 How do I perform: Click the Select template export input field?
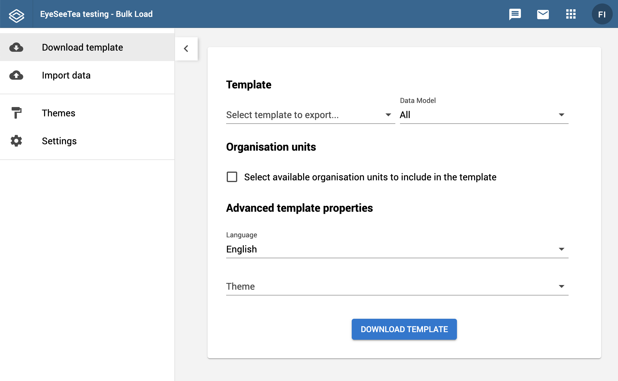[308, 115]
